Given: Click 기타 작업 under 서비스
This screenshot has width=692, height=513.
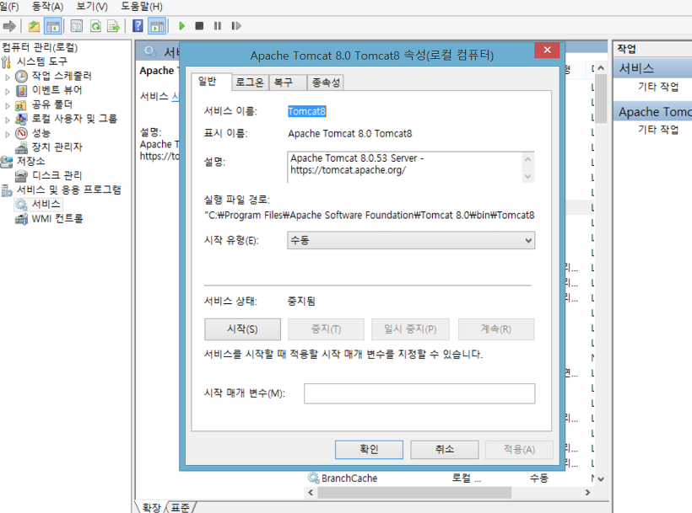Looking at the screenshot, I should coord(658,87).
